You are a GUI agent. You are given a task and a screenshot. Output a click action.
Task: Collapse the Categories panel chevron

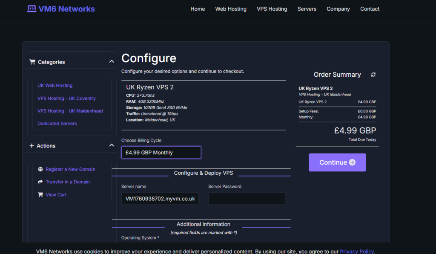click(112, 62)
